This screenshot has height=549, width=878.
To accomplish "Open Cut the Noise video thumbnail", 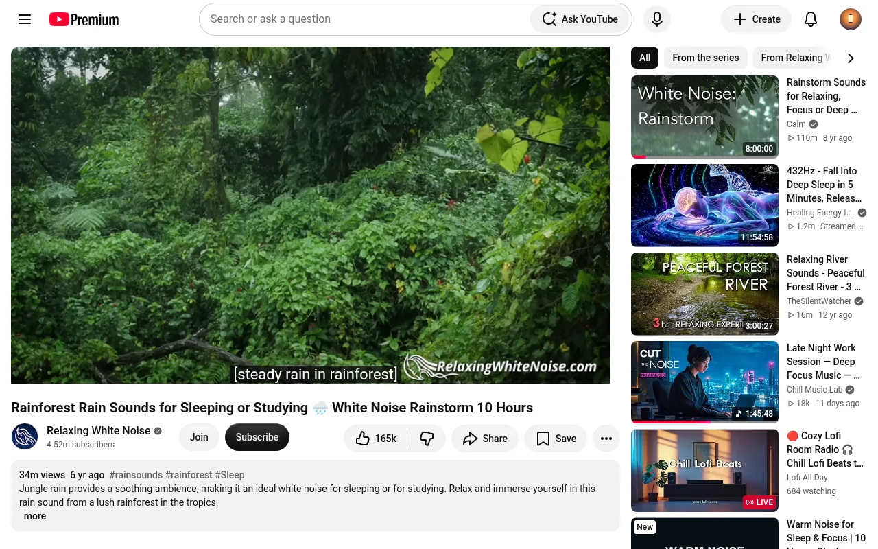I will pos(704,382).
